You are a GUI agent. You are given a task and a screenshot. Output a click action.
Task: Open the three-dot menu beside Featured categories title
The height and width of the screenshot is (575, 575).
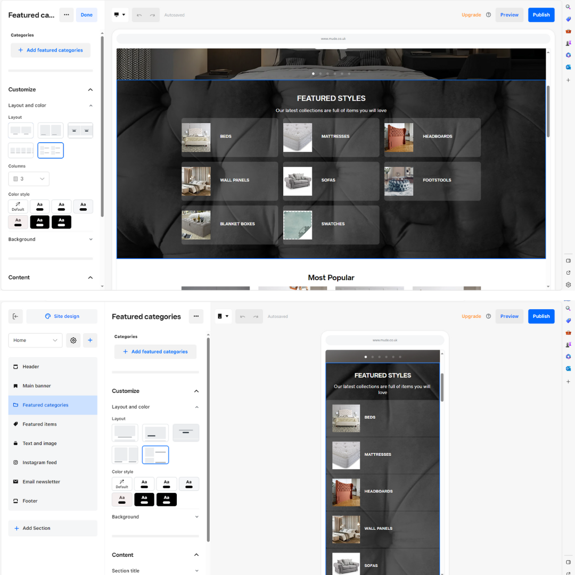coord(196,316)
